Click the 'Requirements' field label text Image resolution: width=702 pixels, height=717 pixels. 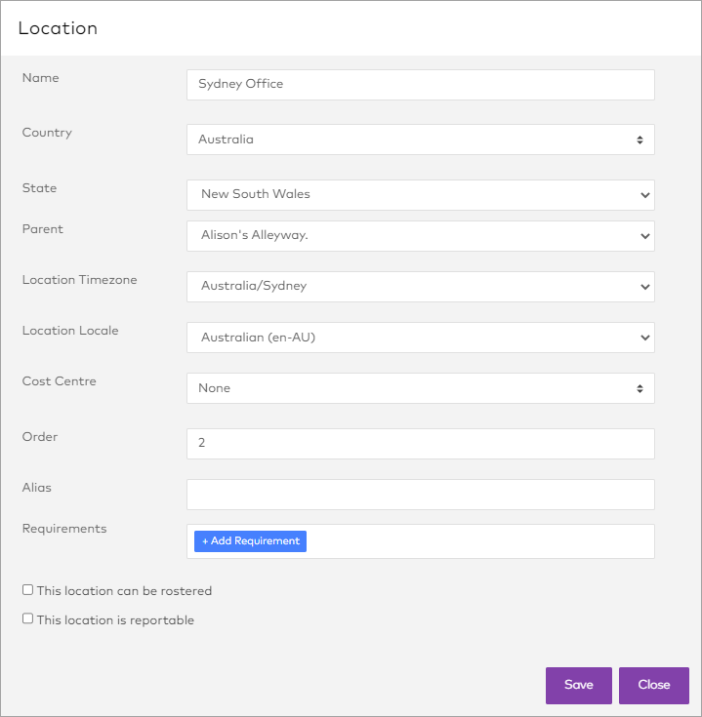(x=63, y=529)
